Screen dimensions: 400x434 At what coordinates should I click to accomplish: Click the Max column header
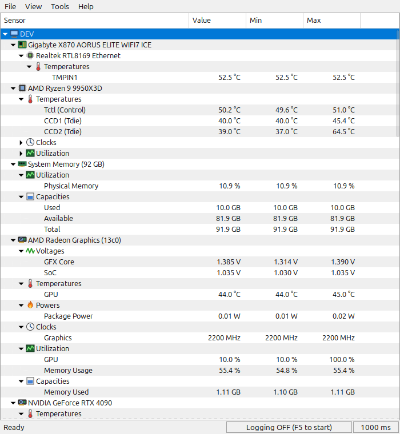331,21
